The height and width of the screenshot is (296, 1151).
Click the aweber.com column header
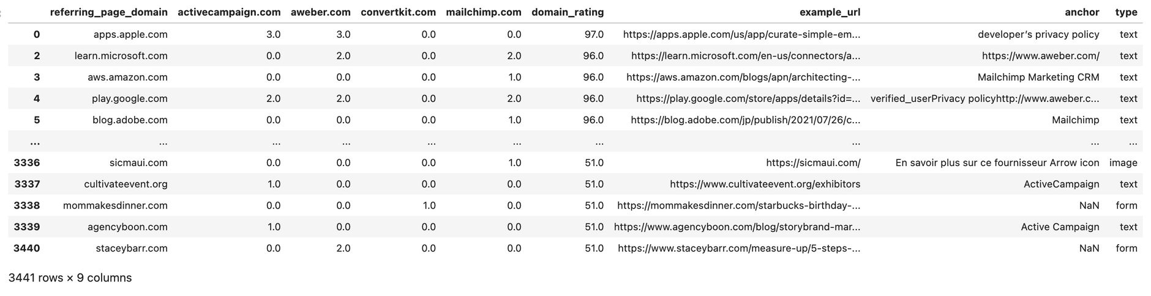(321, 12)
